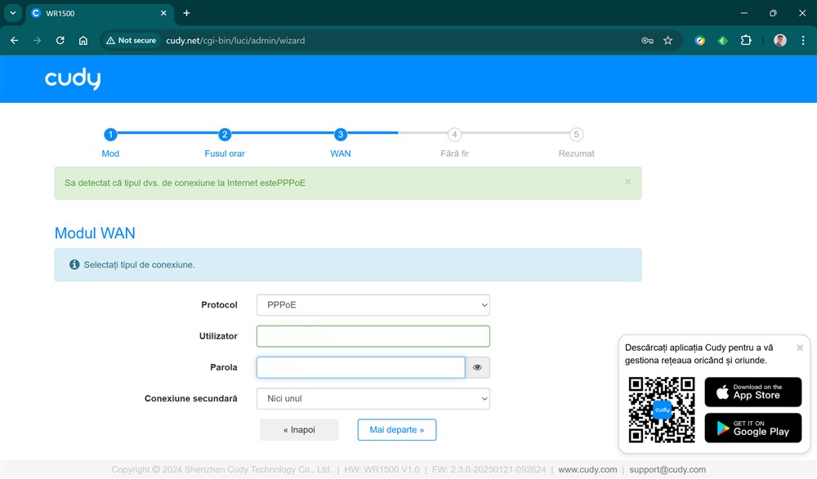The height and width of the screenshot is (479, 817).
Task: Expand the Conexiune secundară dropdown
Action: coord(373,399)
